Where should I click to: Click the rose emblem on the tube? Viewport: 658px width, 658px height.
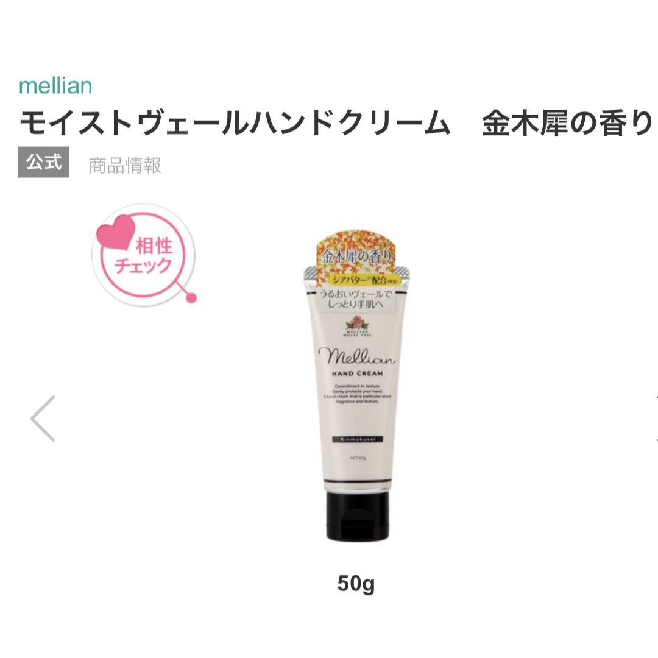pos(357,322)
